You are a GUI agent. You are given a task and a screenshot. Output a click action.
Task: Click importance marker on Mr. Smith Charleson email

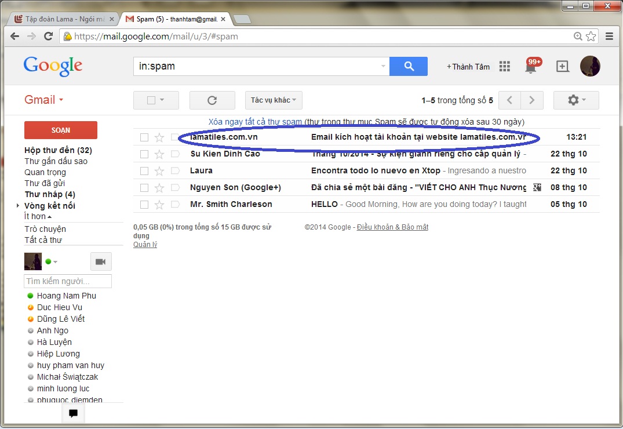tap(175, 205)
